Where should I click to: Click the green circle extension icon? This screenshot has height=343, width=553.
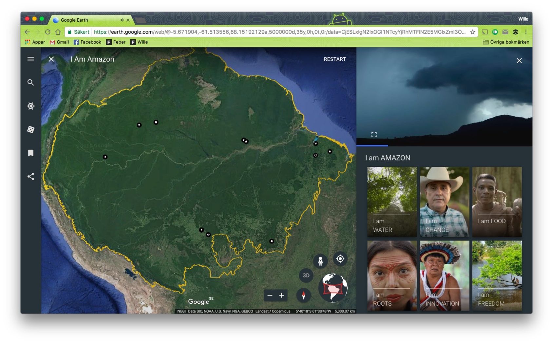pyautogui.click(x=495, y=32)
